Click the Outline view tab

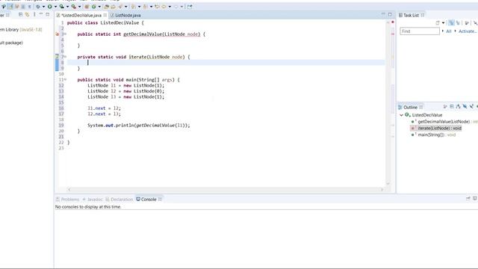click(410, 107)
